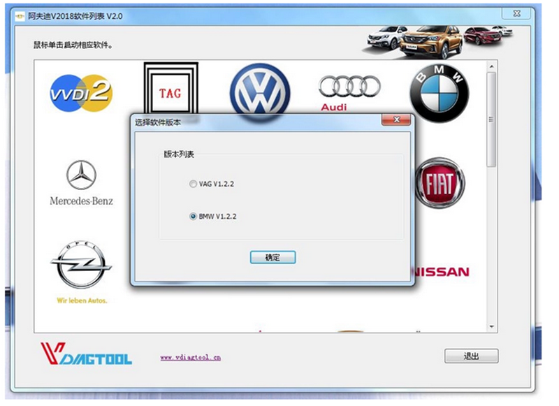
Task: Click the scrollbar down arrow
Action: tap(491, 326)
